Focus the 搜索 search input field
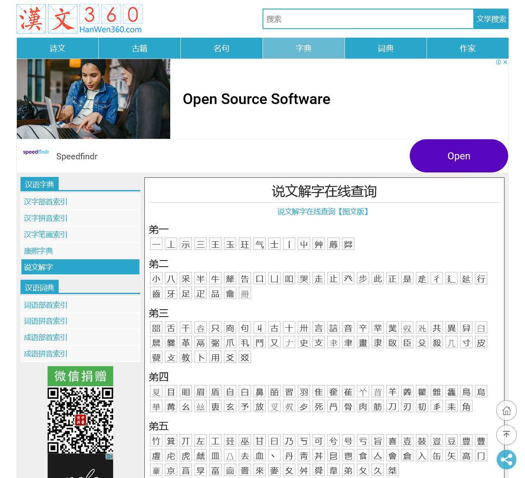525x478 pixels. click(368, 19)
